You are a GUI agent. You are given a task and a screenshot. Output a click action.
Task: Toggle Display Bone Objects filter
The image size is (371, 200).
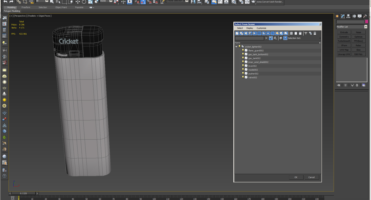click(x=273, y=33)
